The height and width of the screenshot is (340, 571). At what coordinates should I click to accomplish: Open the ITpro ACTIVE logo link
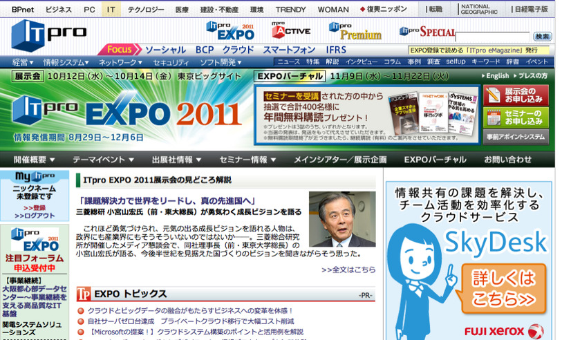coord(291,30)
